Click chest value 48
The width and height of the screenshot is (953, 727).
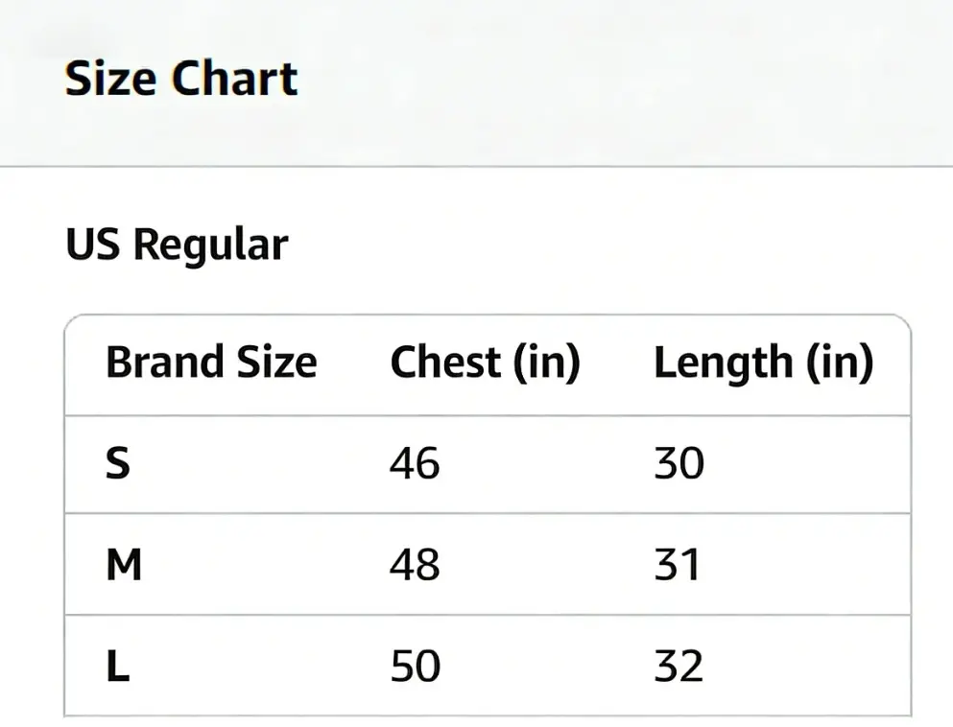pyautogui.click(x=415, y=565)
